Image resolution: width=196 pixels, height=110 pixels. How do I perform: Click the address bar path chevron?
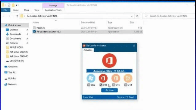pos(25,16)
